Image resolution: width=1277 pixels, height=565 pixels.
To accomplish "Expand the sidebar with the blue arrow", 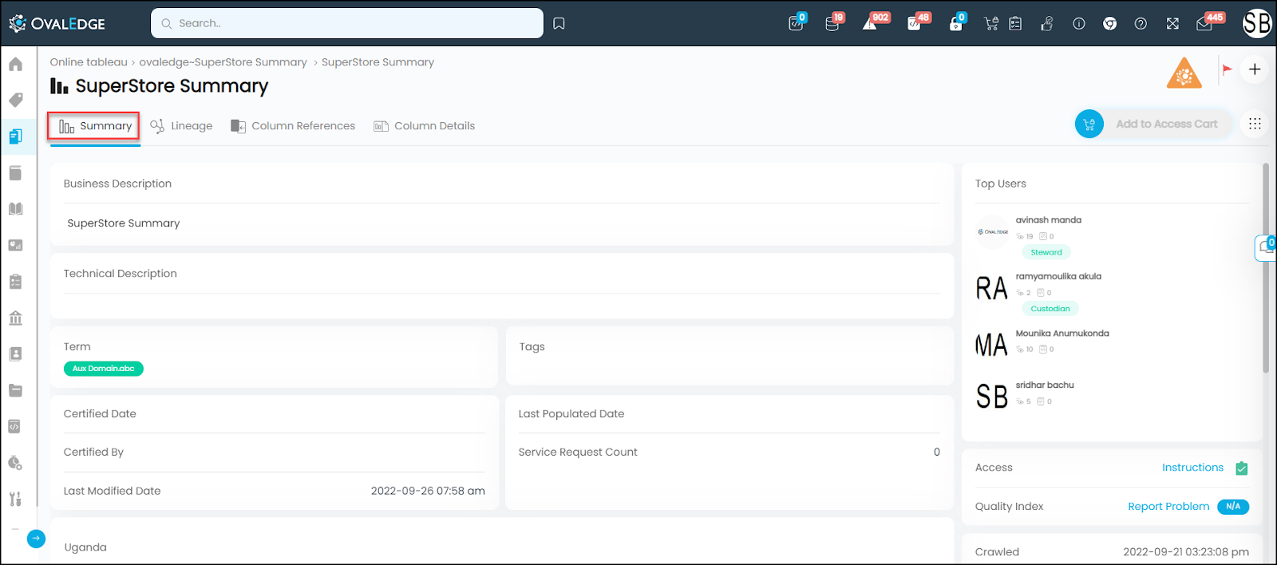I will (x=36, y=539).
